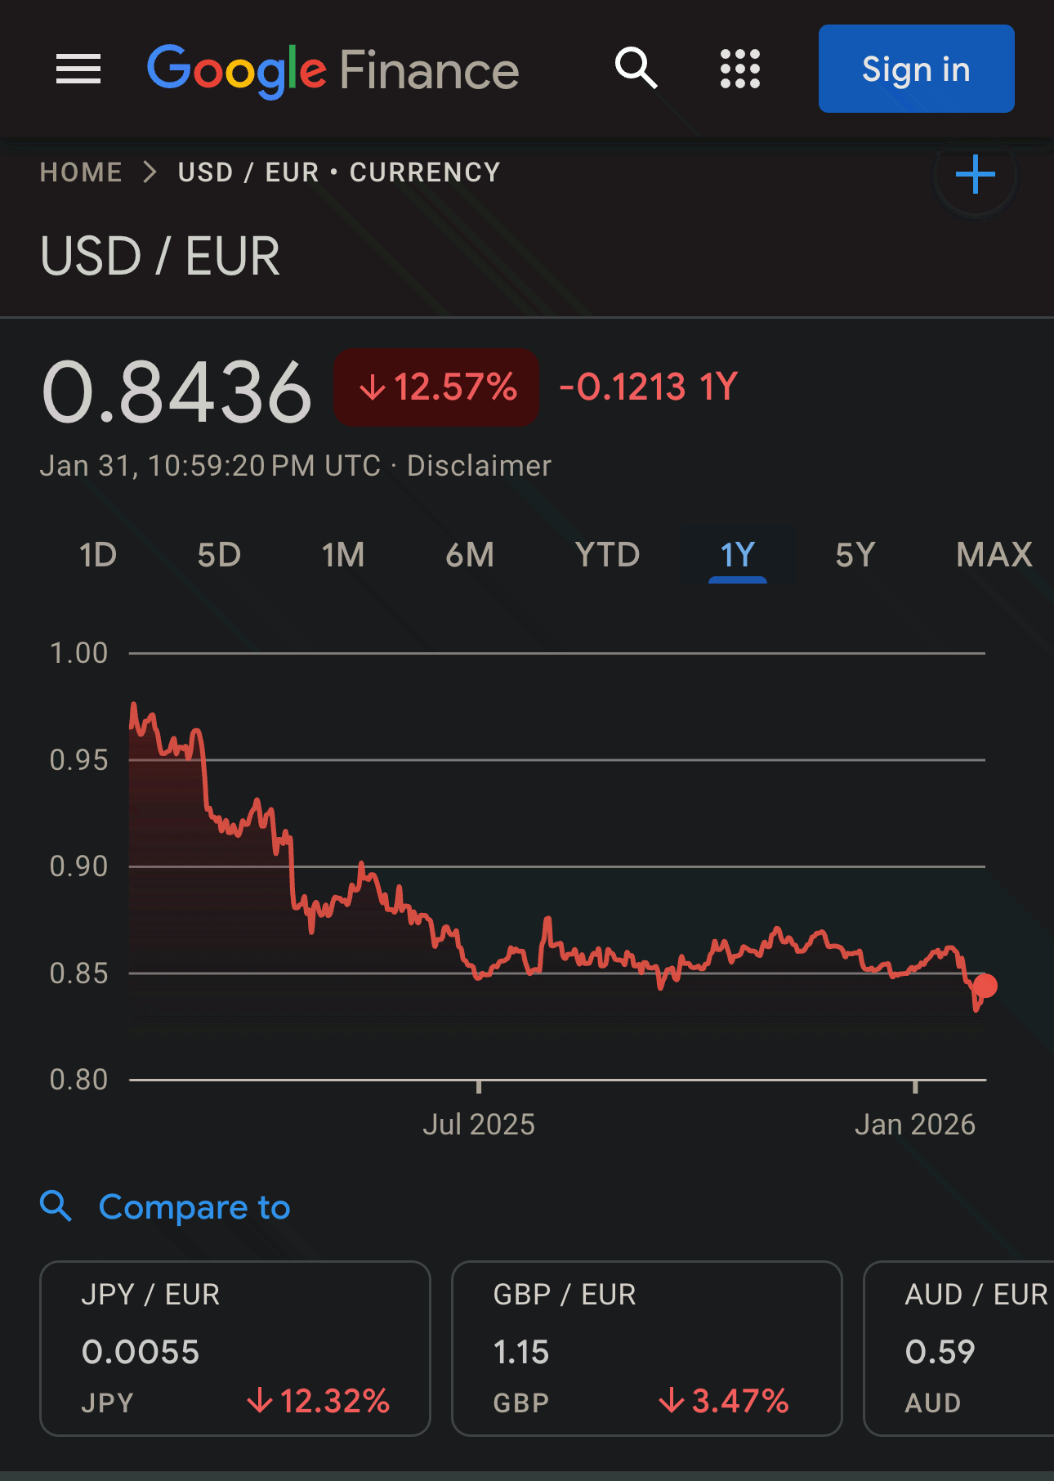Select the 5Y time range
The height and width of the screenshot is (1481, 1054).
click(855, 555)
